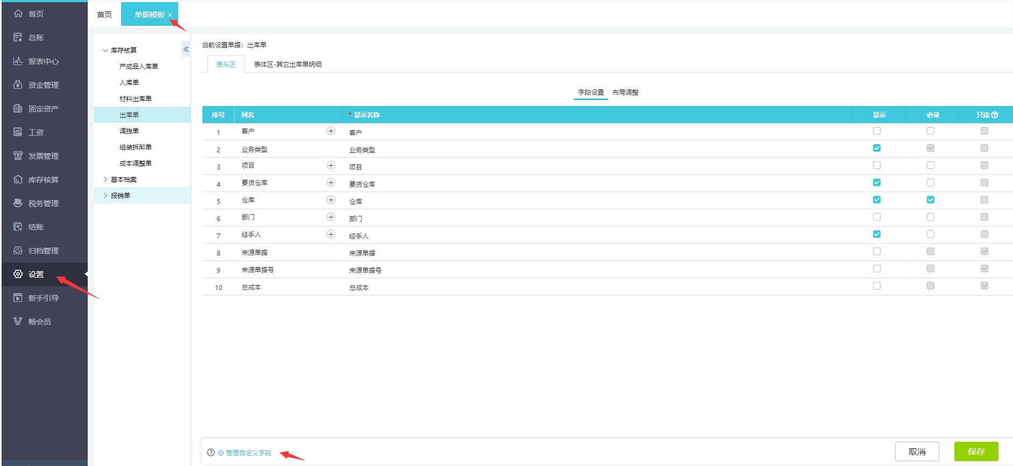This screenshot has height=466, width=1013.
Task: Select the 畅会员 membership icon
Action: point(18,321)
